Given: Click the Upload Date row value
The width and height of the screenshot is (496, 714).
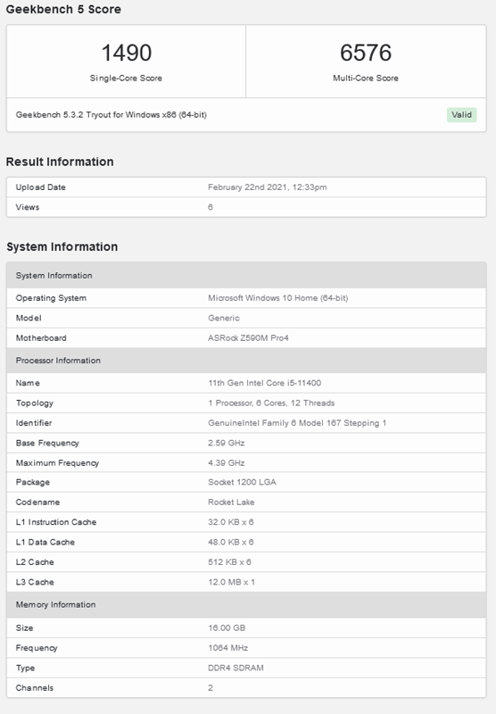Looking at the screenshot, I should (267, 187).
